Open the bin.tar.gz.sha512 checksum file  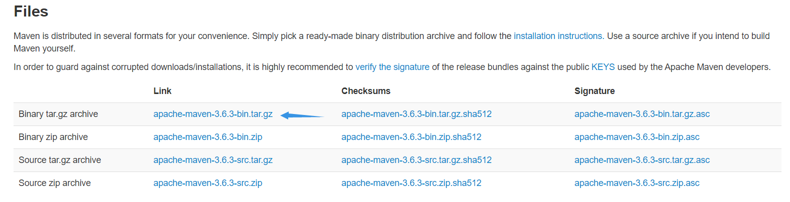417,114
